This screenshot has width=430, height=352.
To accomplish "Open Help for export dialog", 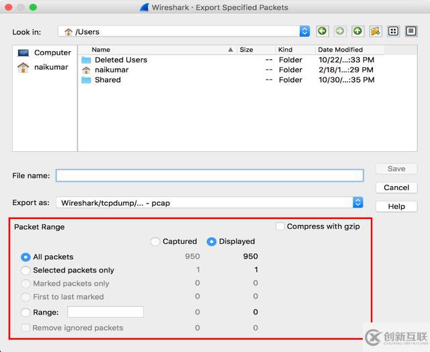I will point(396,206).
